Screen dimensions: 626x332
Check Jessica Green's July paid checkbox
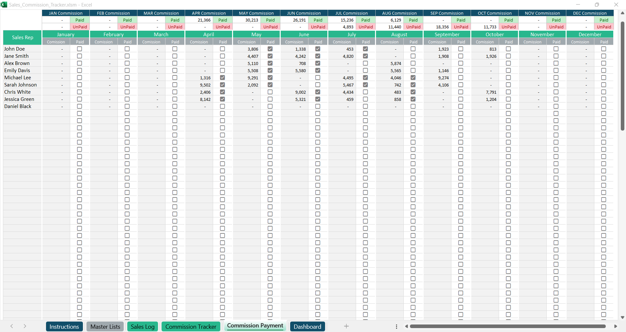click(x=365, y=99)
